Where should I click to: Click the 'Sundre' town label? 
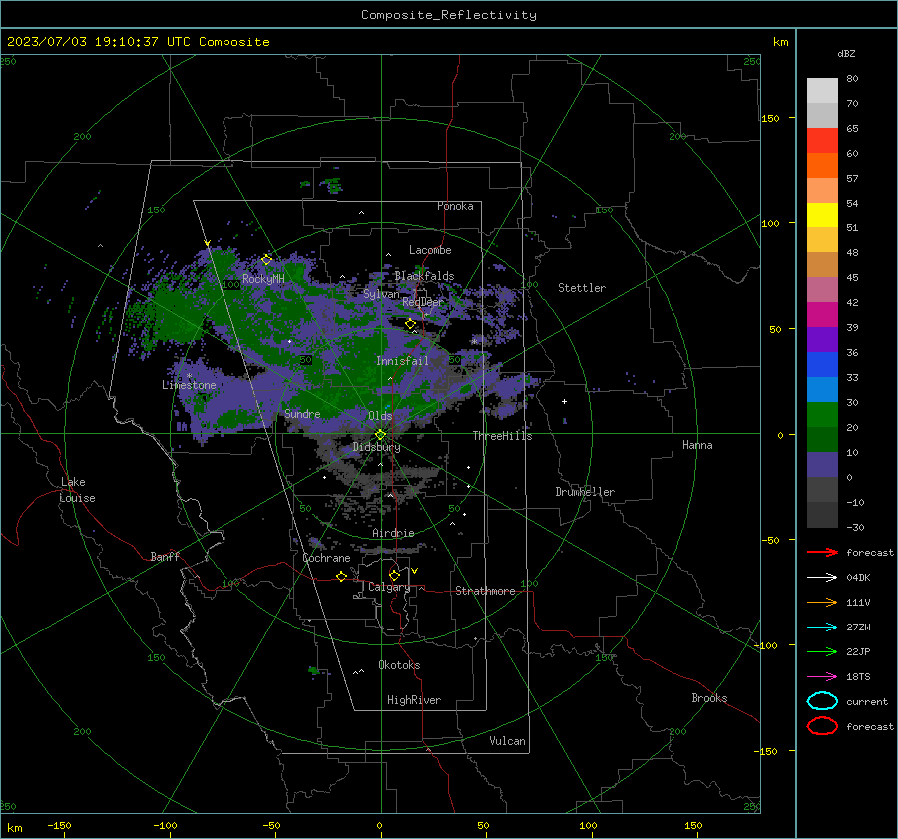302,413
